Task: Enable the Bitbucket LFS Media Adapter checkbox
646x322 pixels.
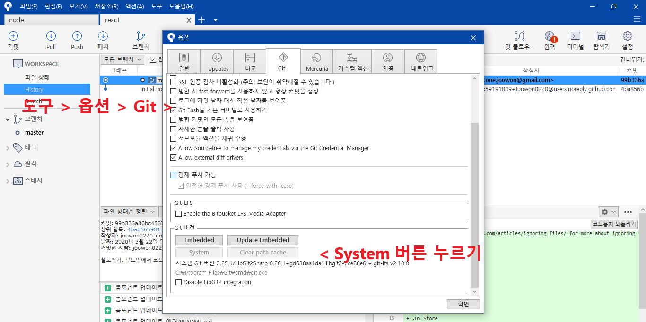Action: pyautogui.click(x=178, y=213)
